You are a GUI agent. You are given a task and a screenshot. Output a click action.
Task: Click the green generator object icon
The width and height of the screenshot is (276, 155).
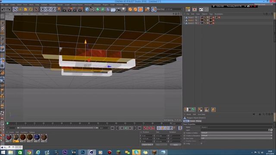click(x=97, y=9)
